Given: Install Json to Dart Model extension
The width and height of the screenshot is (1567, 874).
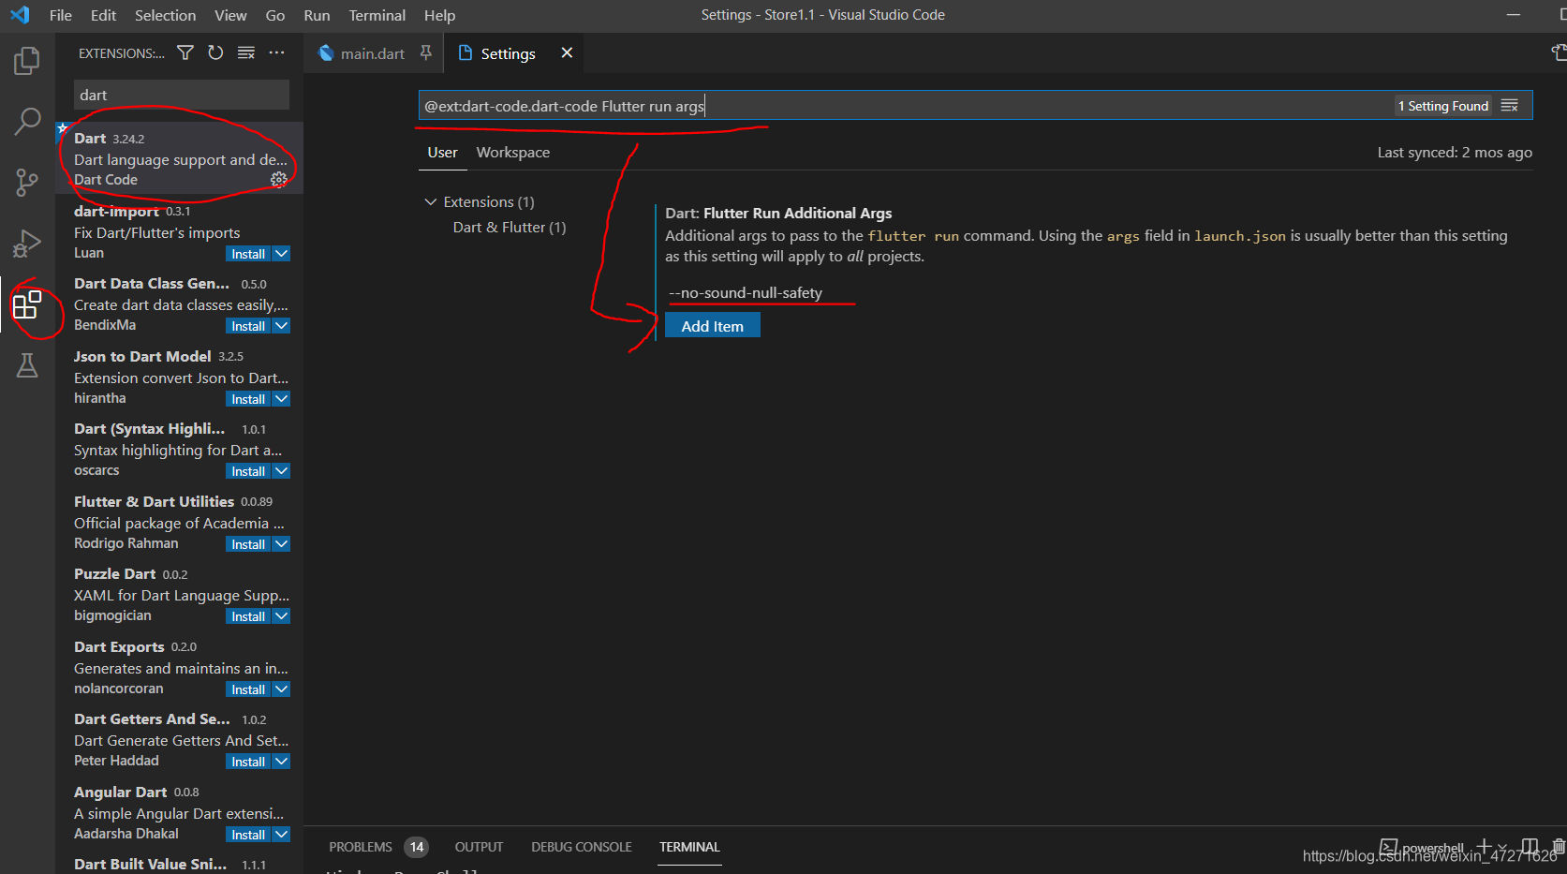Looking at the screenshot, I should pyautogui.click(x=248, y=399).
